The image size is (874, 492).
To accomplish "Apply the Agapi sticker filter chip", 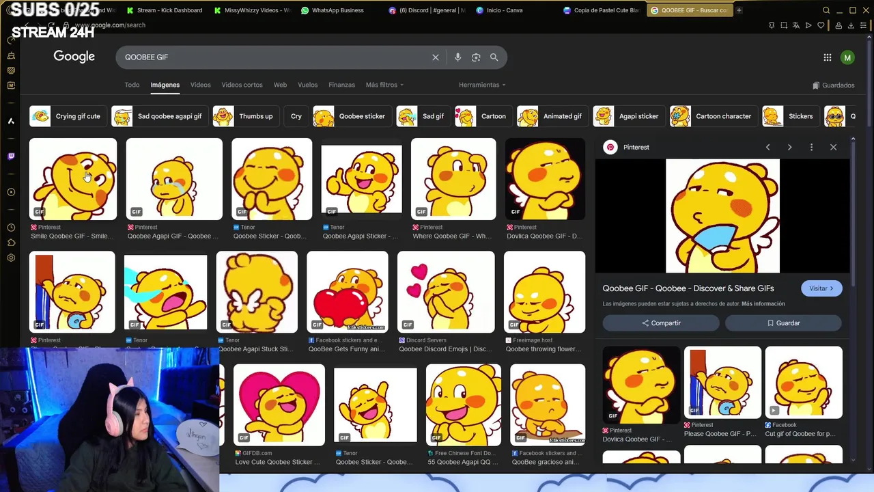I will (x=628, y=116).
